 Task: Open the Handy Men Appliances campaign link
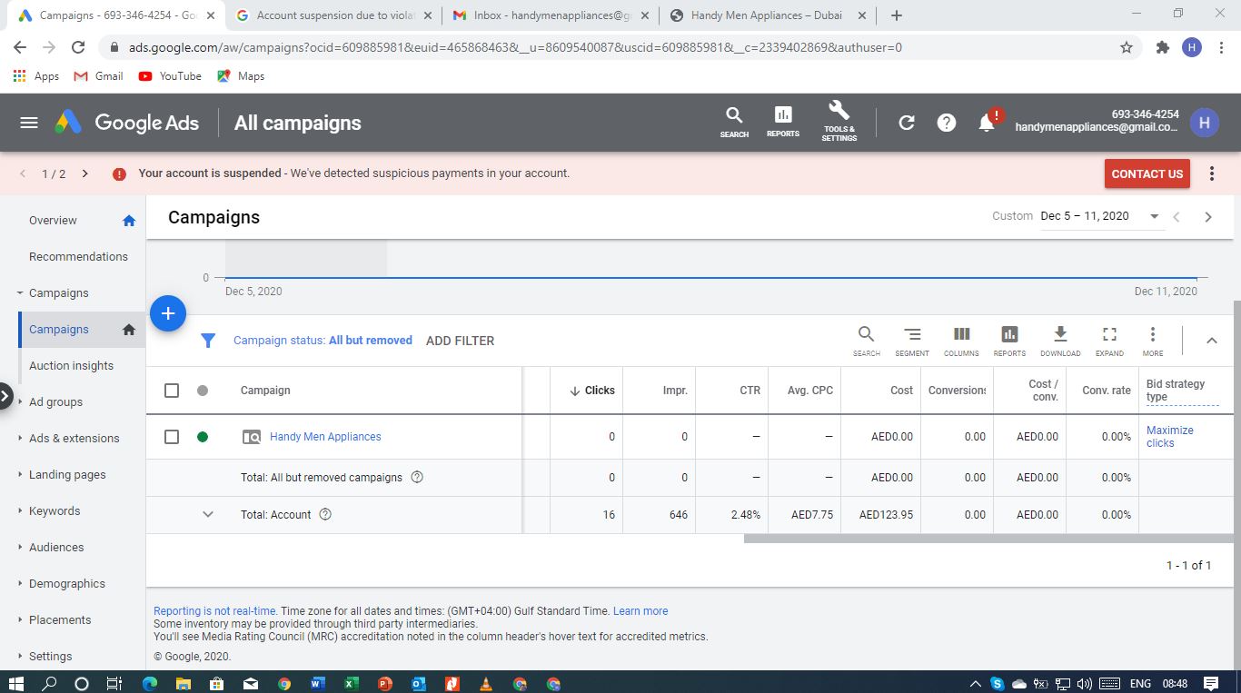tap(325, 437)
